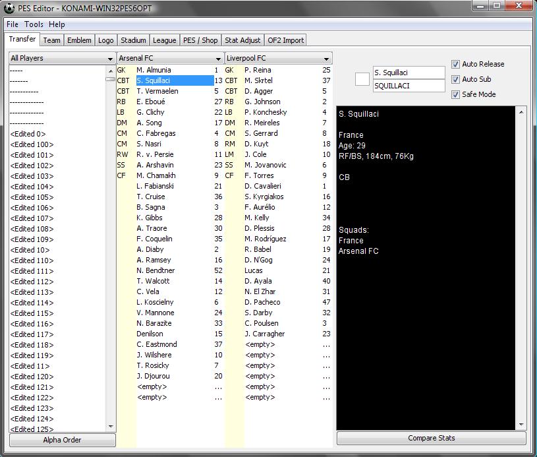
Task: Open the File menu
Action: (x=13, y=24)
